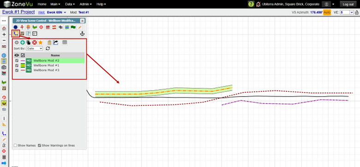Click the Test #1 mod name

(x=84, y=12)
